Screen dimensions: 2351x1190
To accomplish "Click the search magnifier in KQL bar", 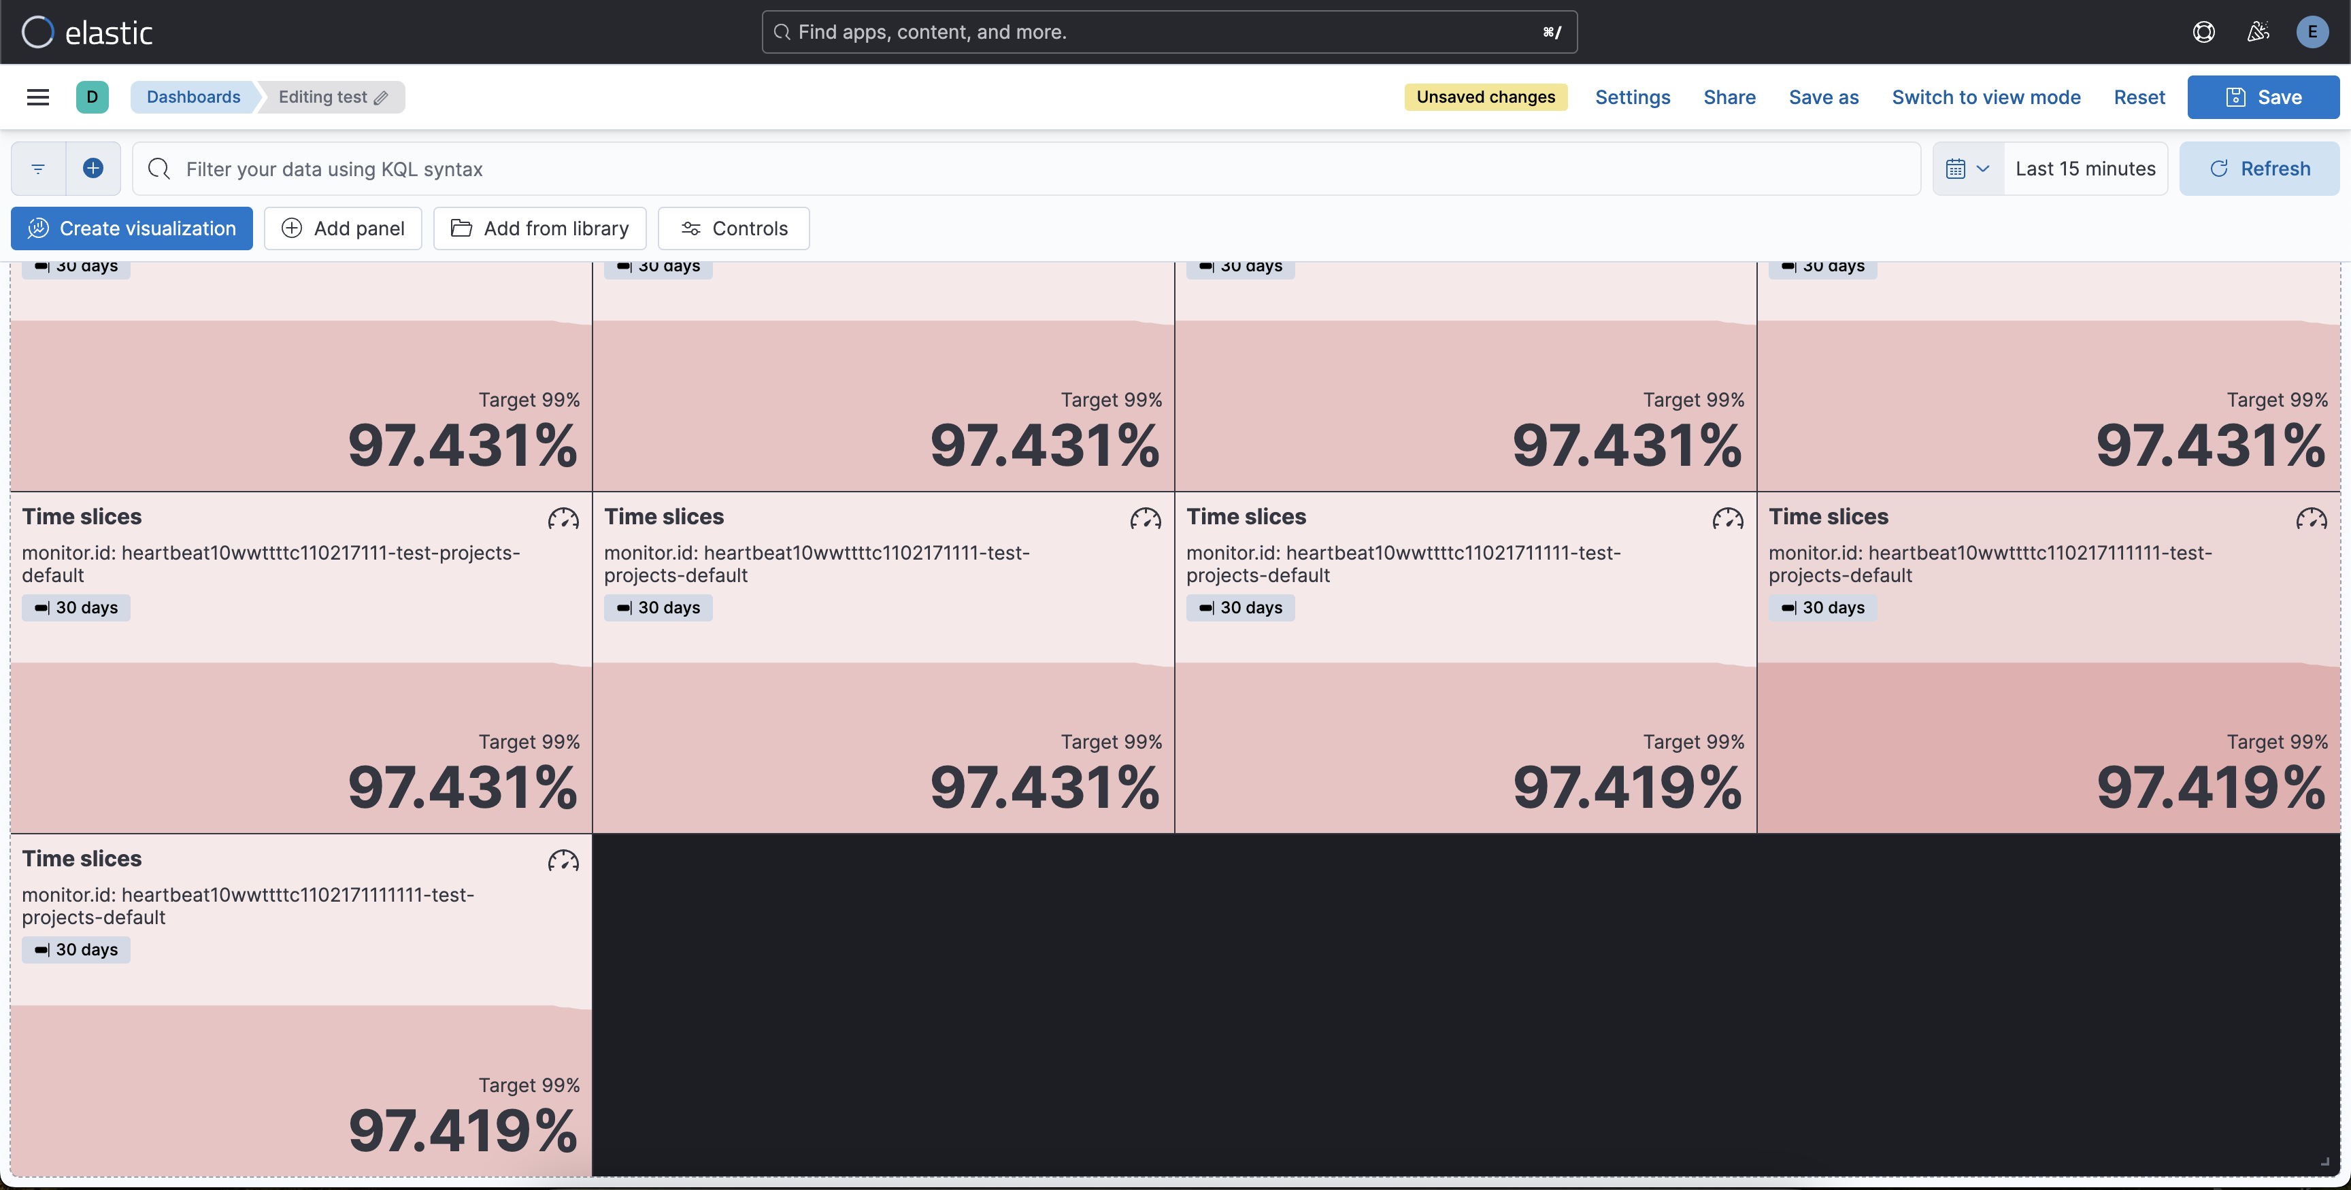I will coord(159,169).
